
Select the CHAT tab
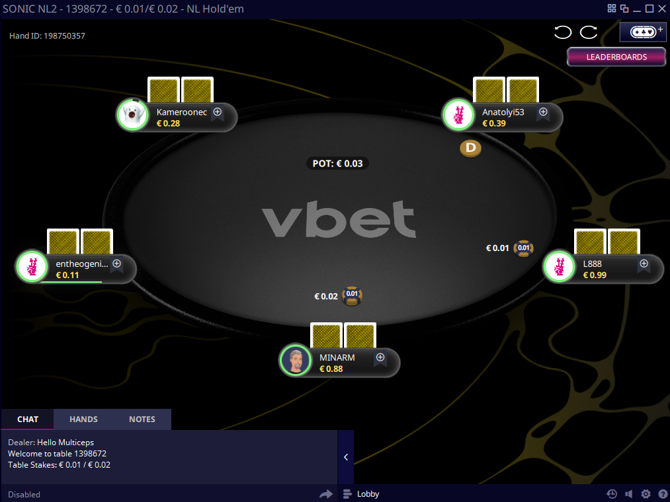click(28, 419)
